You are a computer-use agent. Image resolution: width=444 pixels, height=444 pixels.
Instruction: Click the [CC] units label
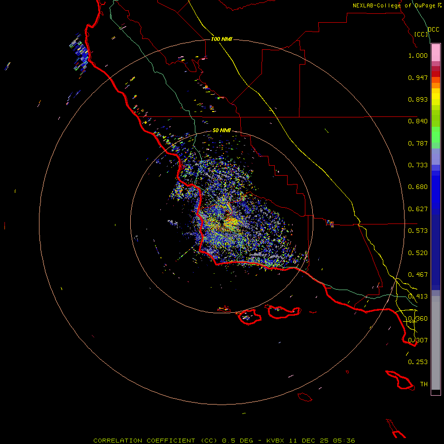(x=421, y=34)
